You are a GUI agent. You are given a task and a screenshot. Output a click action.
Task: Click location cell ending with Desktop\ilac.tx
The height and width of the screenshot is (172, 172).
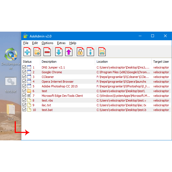coord(121,105)
